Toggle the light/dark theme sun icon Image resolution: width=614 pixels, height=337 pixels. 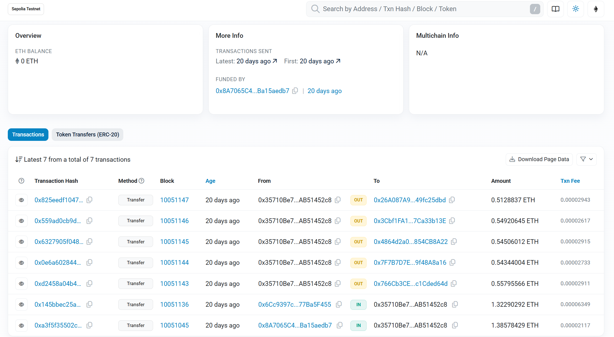[576, 9]
